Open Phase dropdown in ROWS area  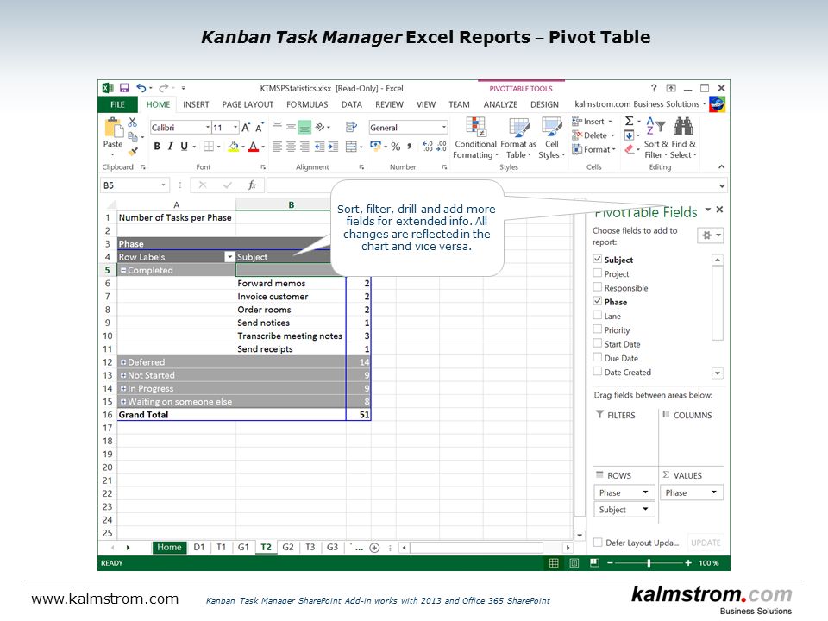[645, 492]
